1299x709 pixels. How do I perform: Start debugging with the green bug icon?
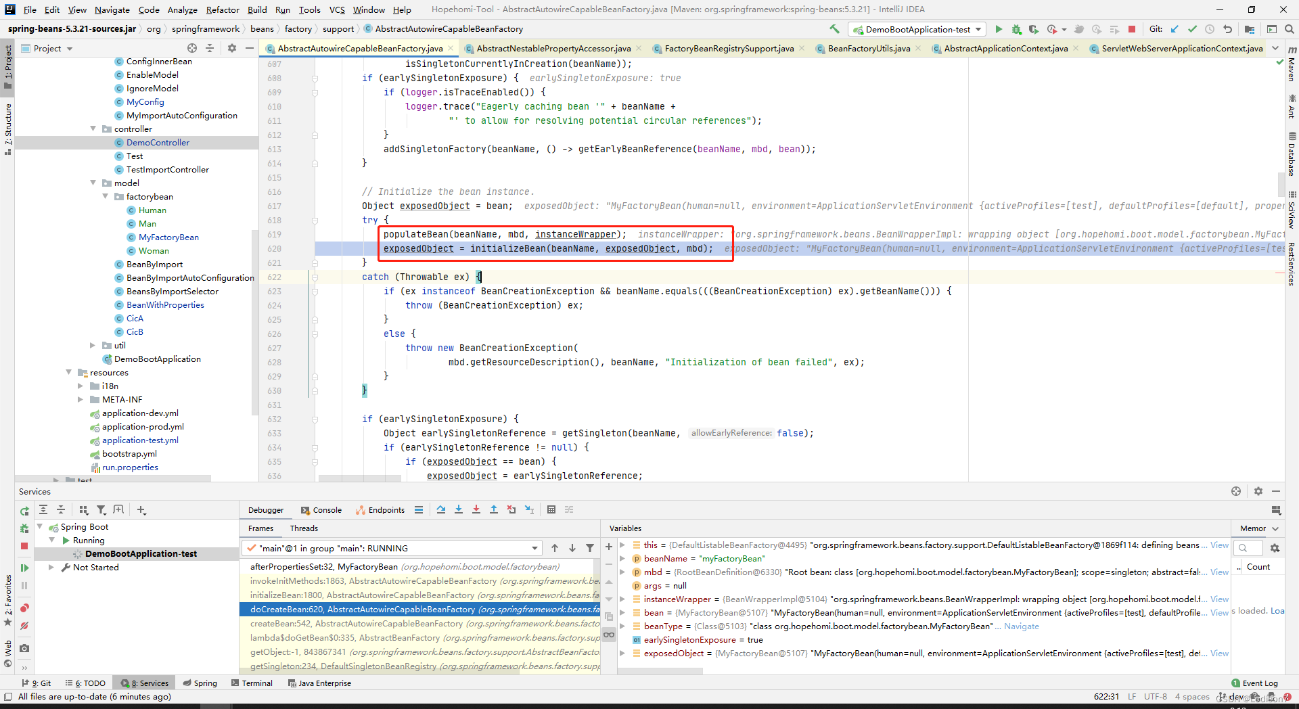pyautogui.click(x=1016, y=29)
